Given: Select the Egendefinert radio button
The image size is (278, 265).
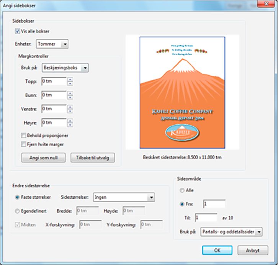Looking at the screenshot, I should tap(17, 211).
